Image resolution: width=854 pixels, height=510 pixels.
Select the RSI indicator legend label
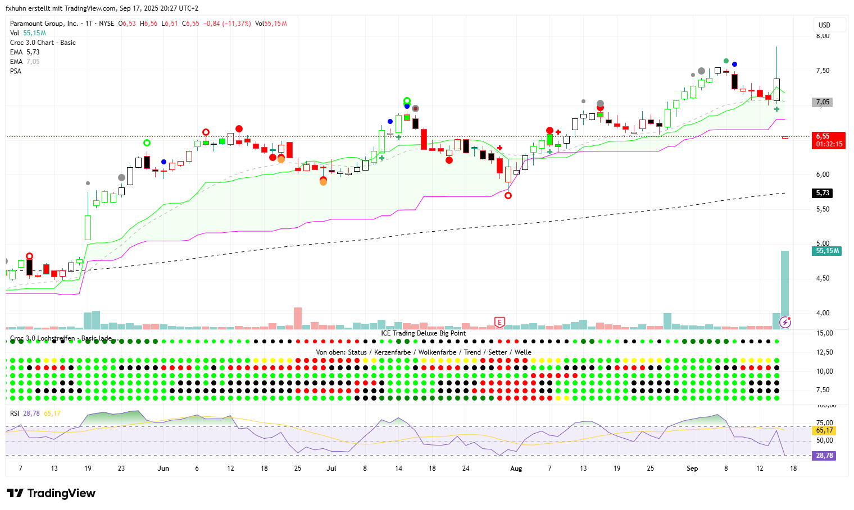[x=15, y=413]
